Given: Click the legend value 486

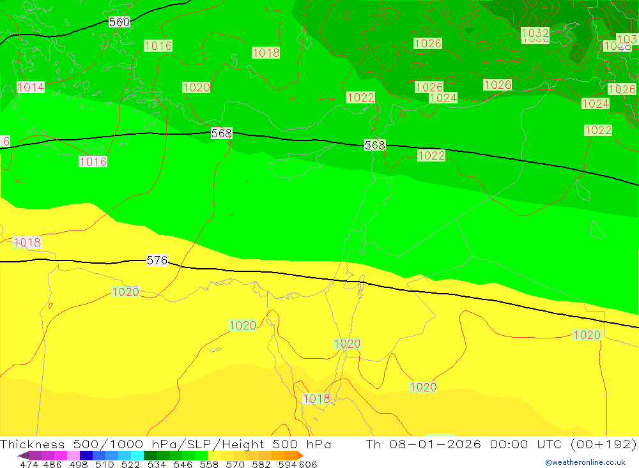Looking at the screenshot, I should (x=52, y=464).
